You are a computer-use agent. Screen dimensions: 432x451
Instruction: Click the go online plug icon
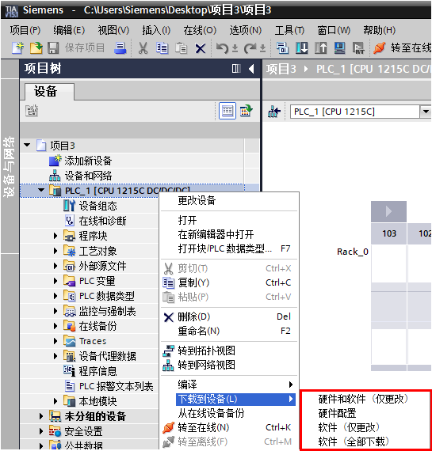[x=379, y=47]
